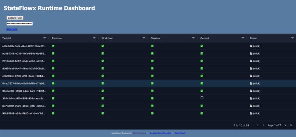Select task id 2018a3e8-bc67-434c row

pos(148,61)
